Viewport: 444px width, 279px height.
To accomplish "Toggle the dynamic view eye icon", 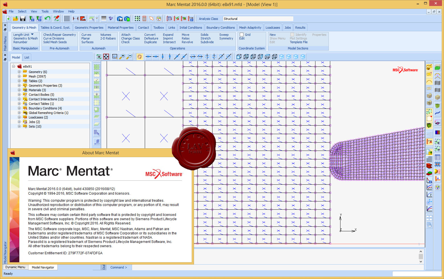I will [x=99, y=57].
